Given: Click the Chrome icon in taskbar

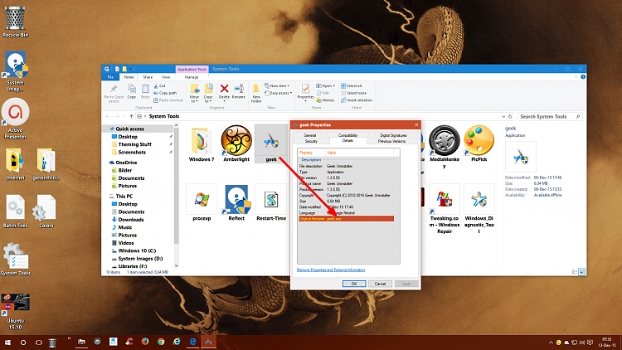Looking at the screenshot, I should click(x=161, y=342).
